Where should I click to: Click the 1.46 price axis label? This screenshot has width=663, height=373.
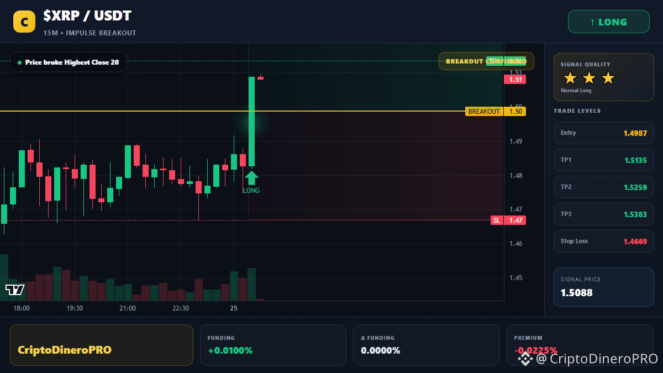pyautogui.click(x=515, y=244)
